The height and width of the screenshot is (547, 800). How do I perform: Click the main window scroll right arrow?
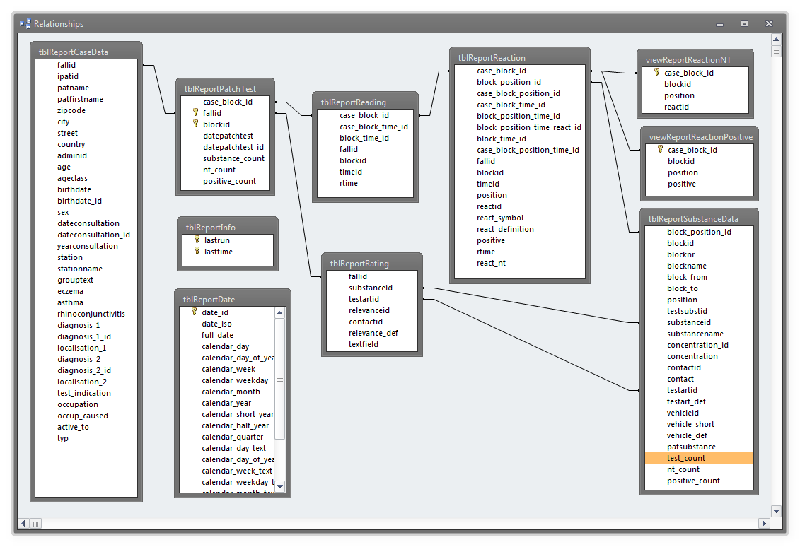coord(764,524)
